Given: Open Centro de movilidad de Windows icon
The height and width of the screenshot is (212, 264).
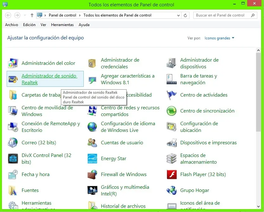Looking at the screenshot, I should click(x=13, y=111).
